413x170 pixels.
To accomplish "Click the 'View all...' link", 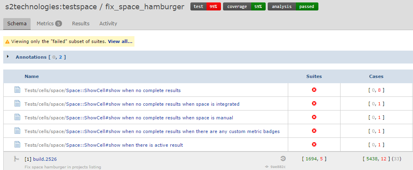I will point(120,41).
